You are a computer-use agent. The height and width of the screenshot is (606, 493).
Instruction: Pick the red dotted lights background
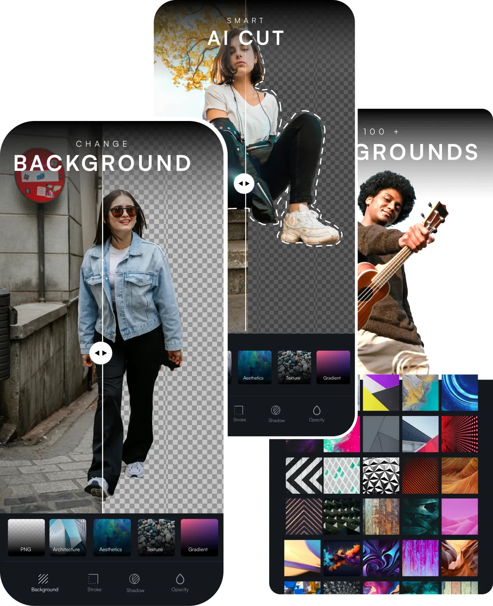tap(459, 434)
